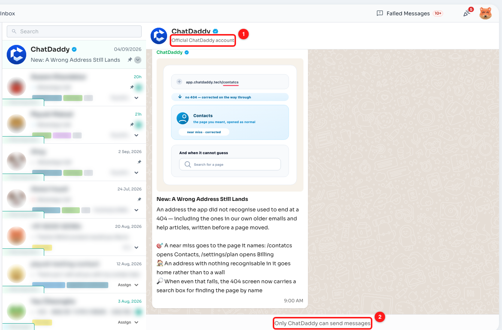Click the green ChatDaddy sender name above the message

169,52
